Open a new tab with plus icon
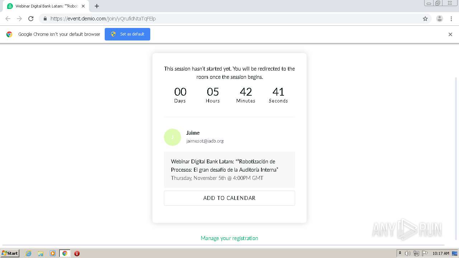The width and height of the screenshot is (459, 258). pyautogui.click(x=97, y=6)
